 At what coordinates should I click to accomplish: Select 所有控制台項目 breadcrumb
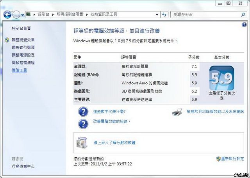tap(70, 14)
